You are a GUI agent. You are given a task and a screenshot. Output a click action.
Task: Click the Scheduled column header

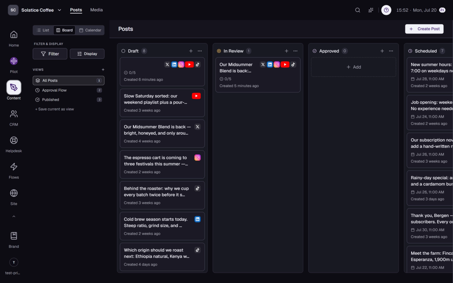426,51
